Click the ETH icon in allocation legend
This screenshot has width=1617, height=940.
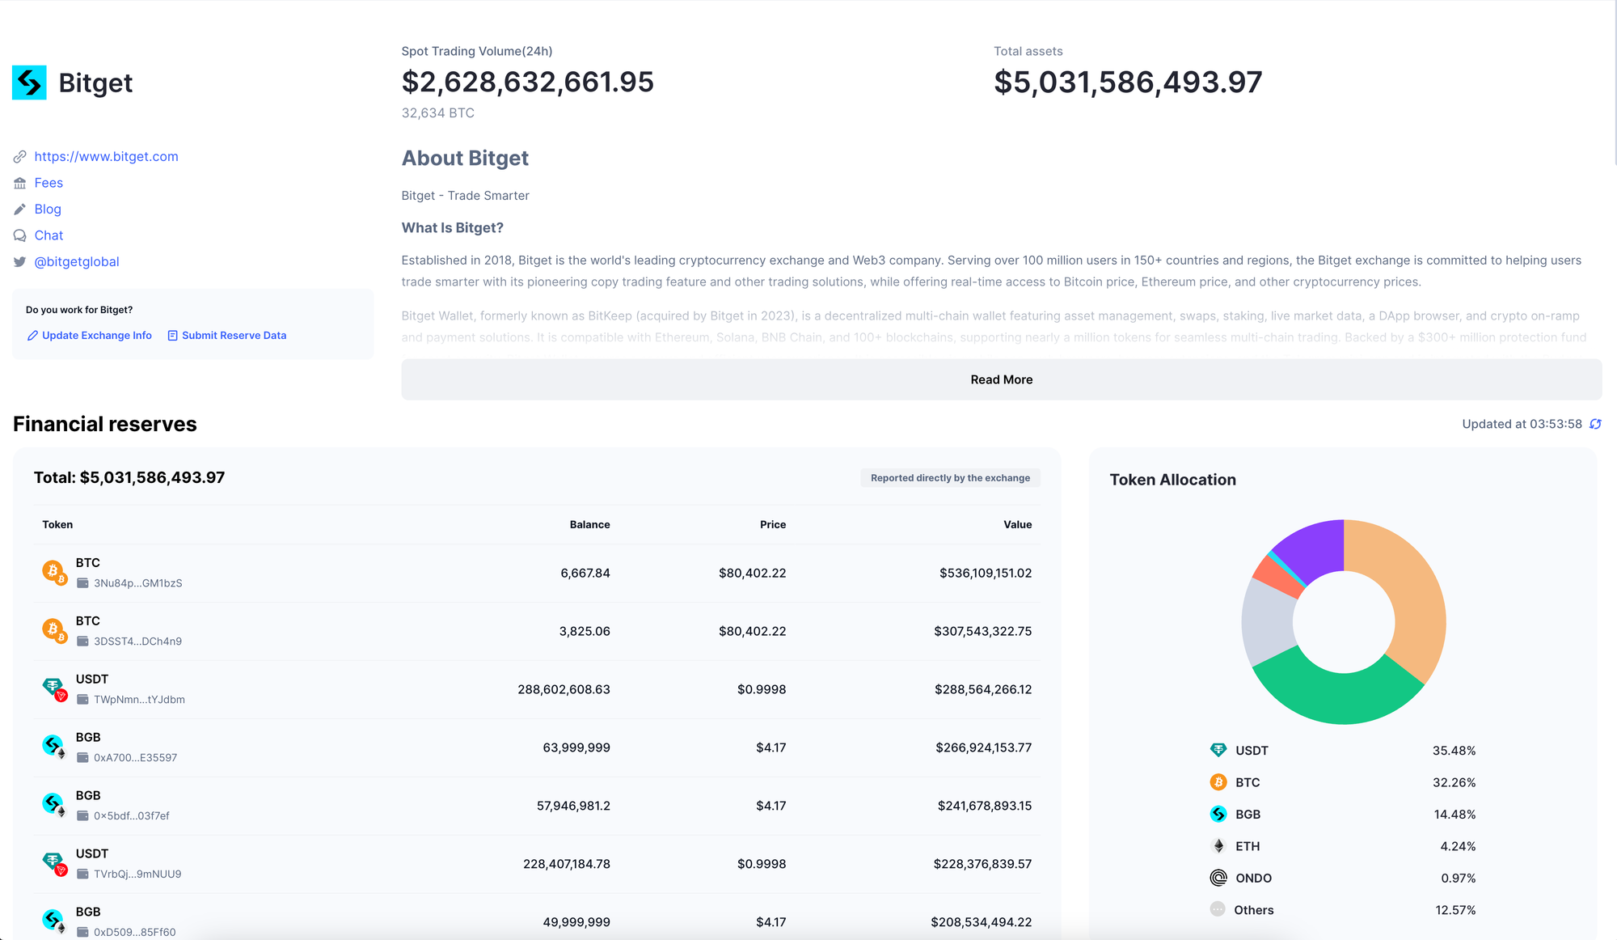(1218, 846)
